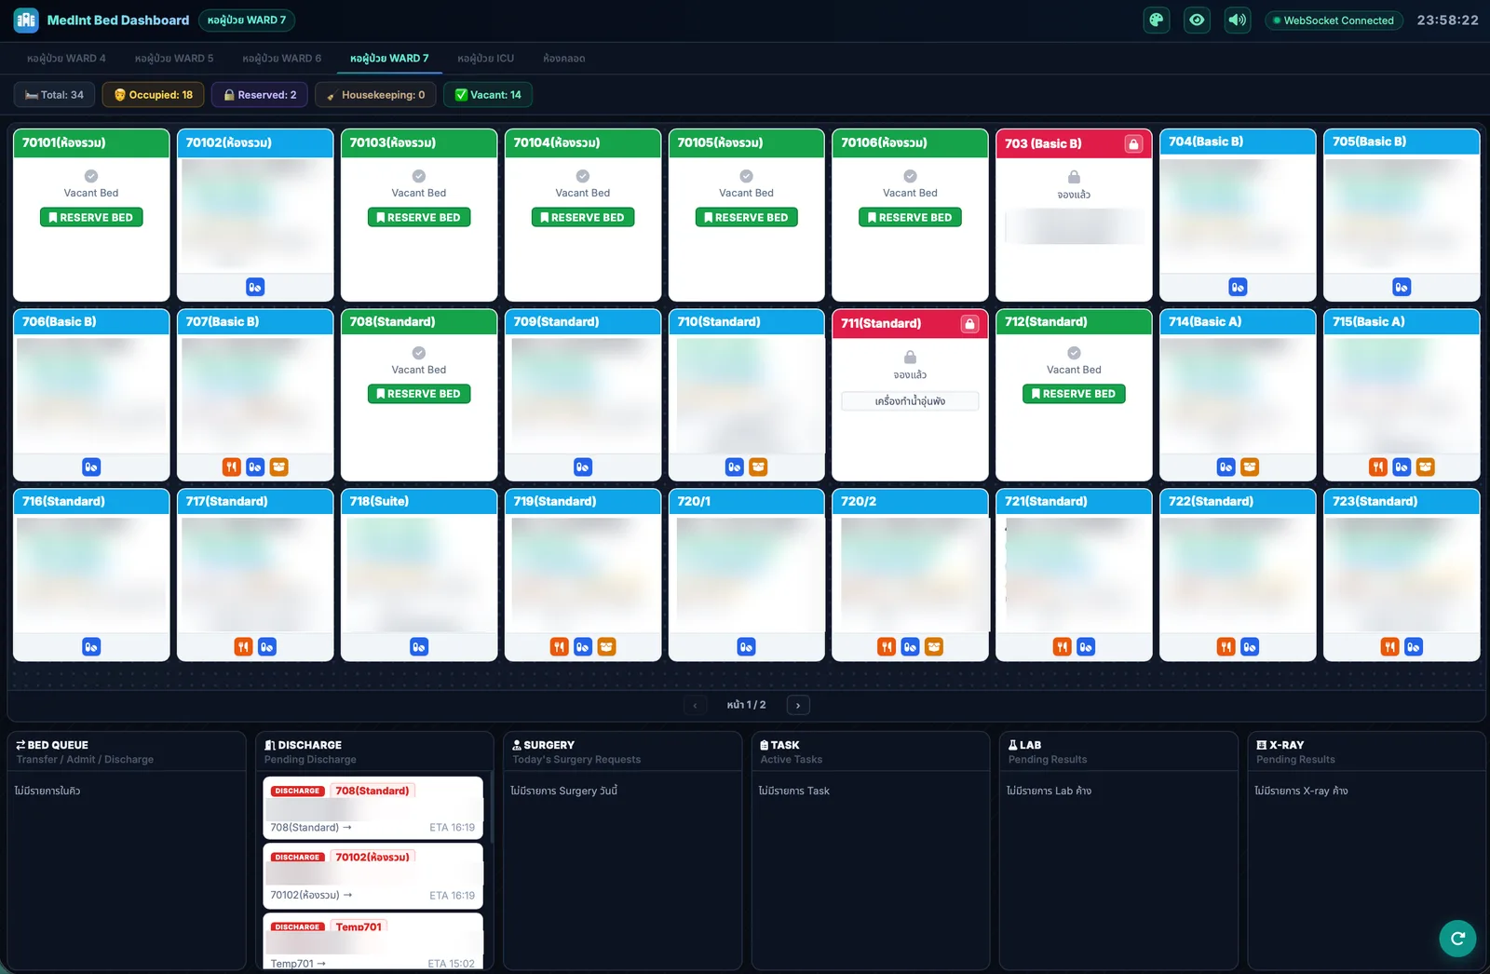
Task: Open the ห้องคลอด tab
Action: (564, 58)
